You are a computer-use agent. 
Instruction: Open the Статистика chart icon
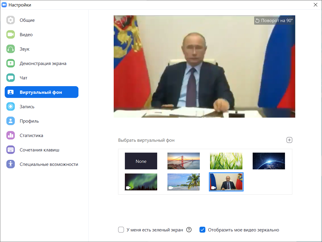pyautogui.click(x=11, y=135)
